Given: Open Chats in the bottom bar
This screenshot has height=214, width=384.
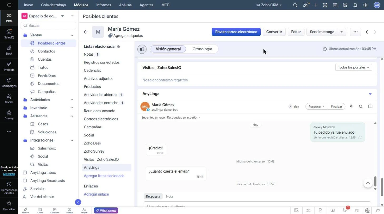Looking at the screenshot, I should tap(40, 211).
